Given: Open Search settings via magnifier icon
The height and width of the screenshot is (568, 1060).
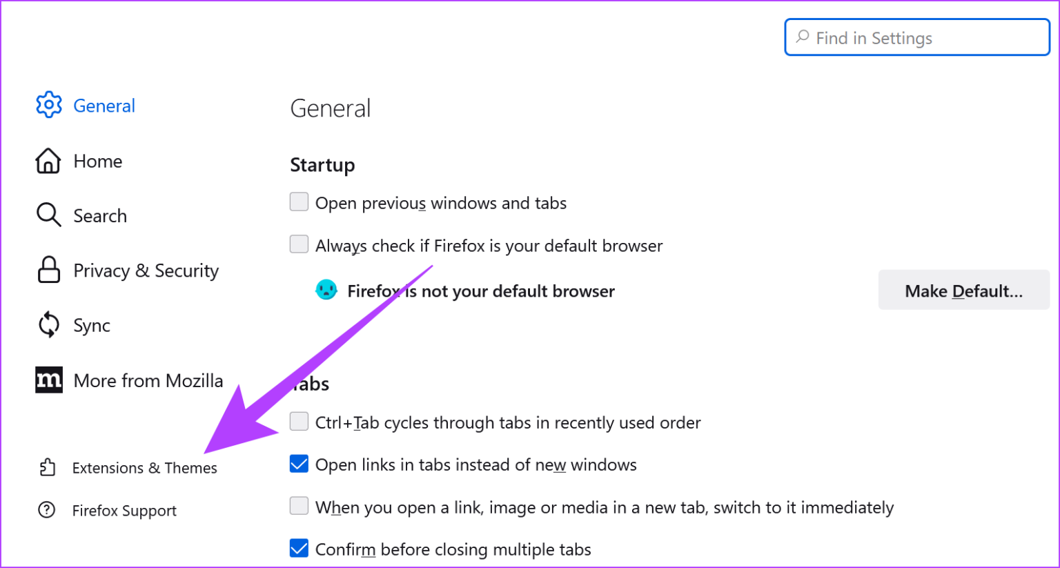Looking at the screenshot, I should [48, 215].
